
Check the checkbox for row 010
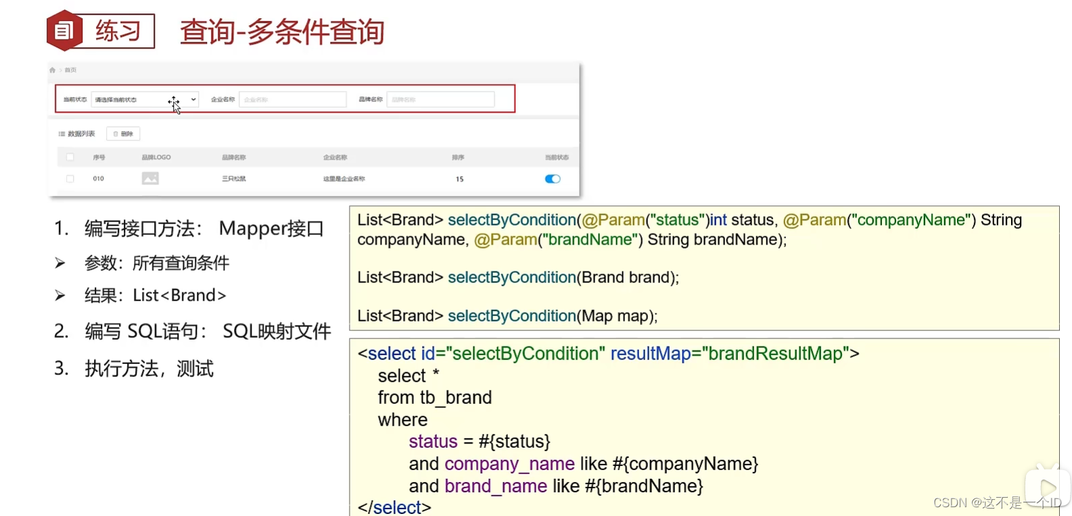tap(70, 179)
